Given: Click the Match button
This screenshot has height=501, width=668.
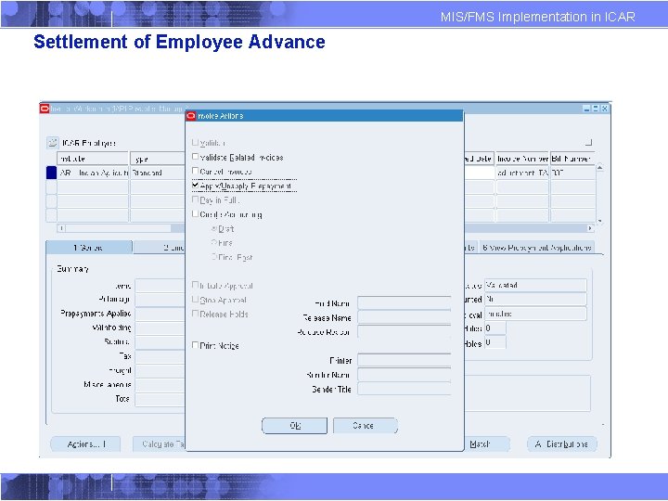Looking at the screenshot, I should point(486,444).
